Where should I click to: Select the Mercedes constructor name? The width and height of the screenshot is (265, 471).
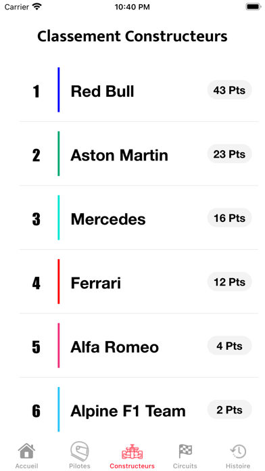pos(108,219)
